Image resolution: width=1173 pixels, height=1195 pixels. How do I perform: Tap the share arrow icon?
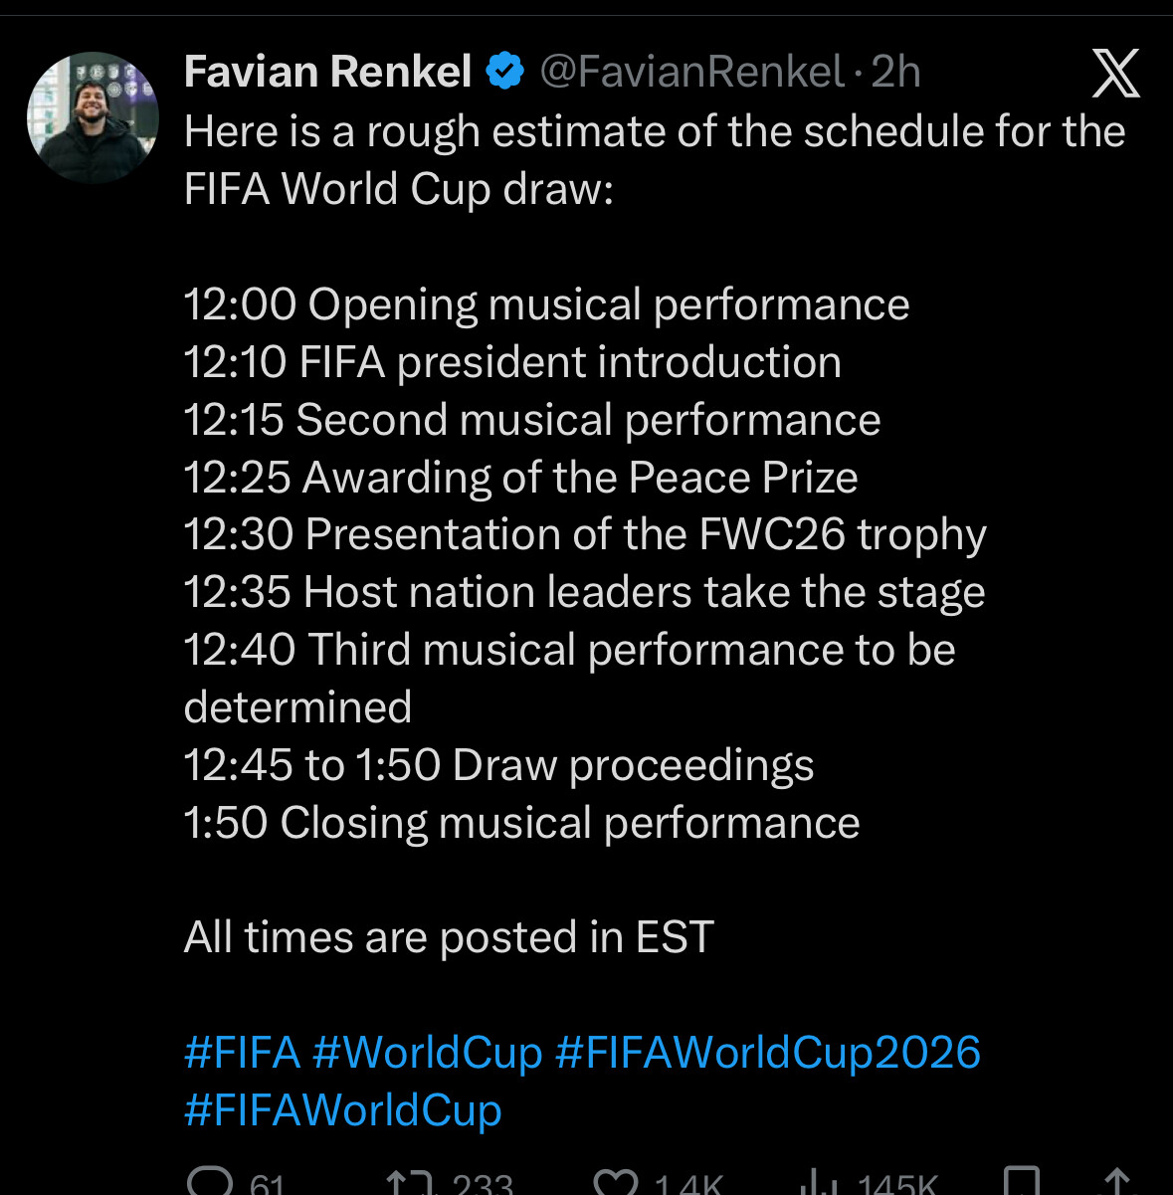(x=1117, y=1182)
